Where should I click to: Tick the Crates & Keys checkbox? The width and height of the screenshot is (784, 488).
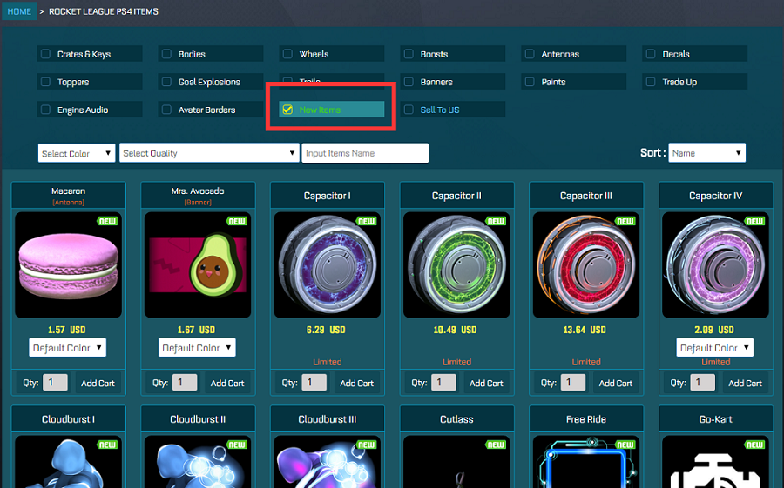click(x=45, y=53)
